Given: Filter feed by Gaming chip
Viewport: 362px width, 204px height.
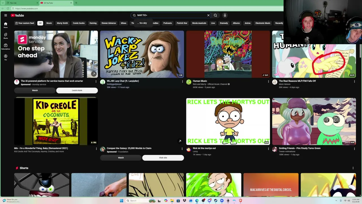Looking at the screenshot, I should click(93, 23).
